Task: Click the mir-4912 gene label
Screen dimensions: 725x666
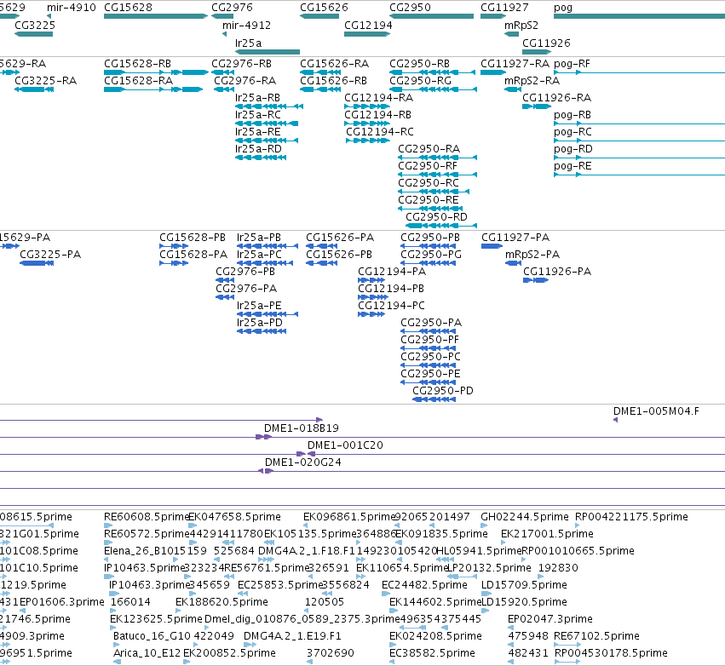Action: coord(246,26)
